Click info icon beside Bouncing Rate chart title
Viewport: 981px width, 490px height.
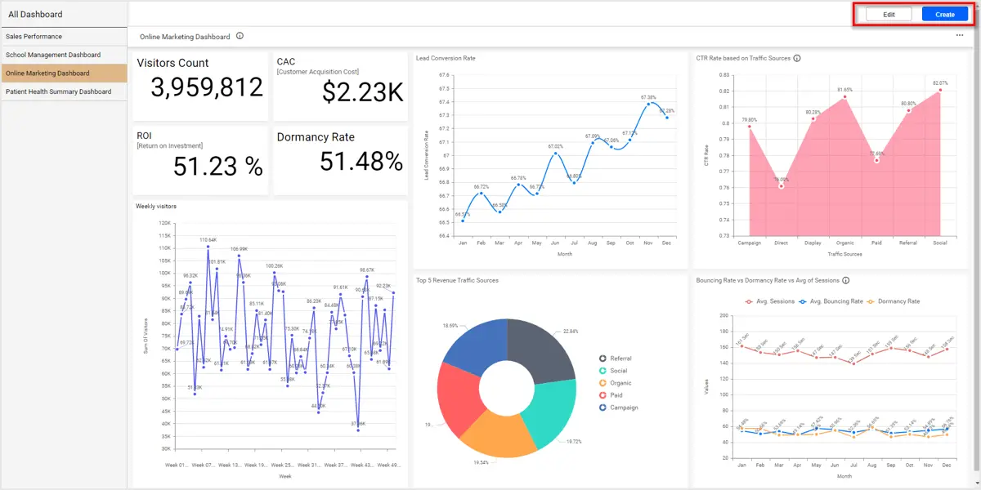pyautogui.click(x=846, y=280)
